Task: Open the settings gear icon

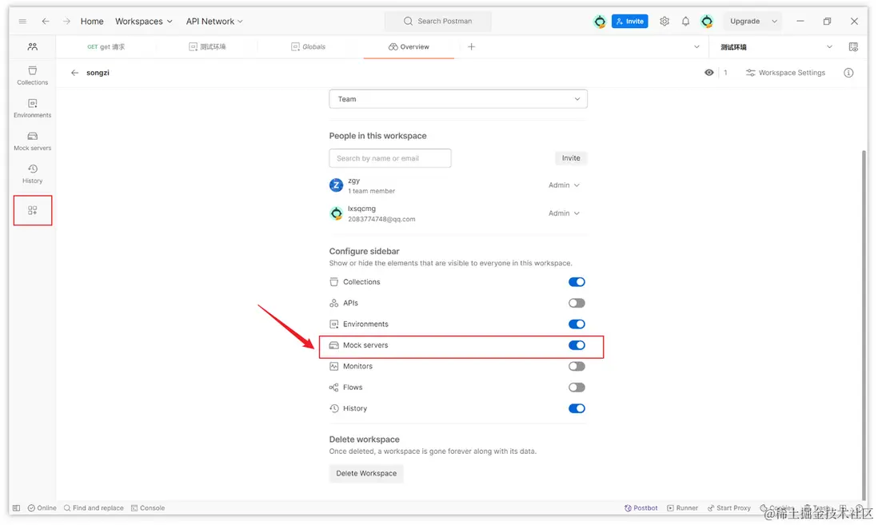Action: pos(664,22)
